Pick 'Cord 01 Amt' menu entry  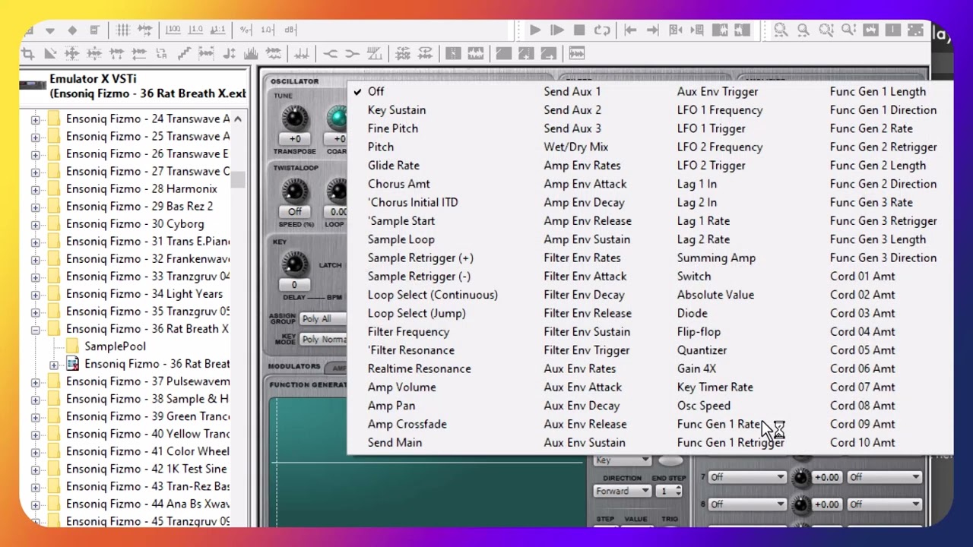click(x=862, y=277)
